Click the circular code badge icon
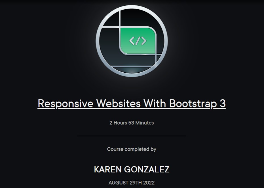Screen dimensions: 264x188 tap(132, 41)
